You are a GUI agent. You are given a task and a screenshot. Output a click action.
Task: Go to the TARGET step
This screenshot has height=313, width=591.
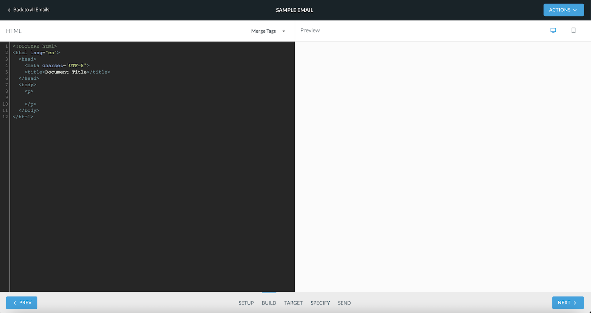click(x=293, y=303)
